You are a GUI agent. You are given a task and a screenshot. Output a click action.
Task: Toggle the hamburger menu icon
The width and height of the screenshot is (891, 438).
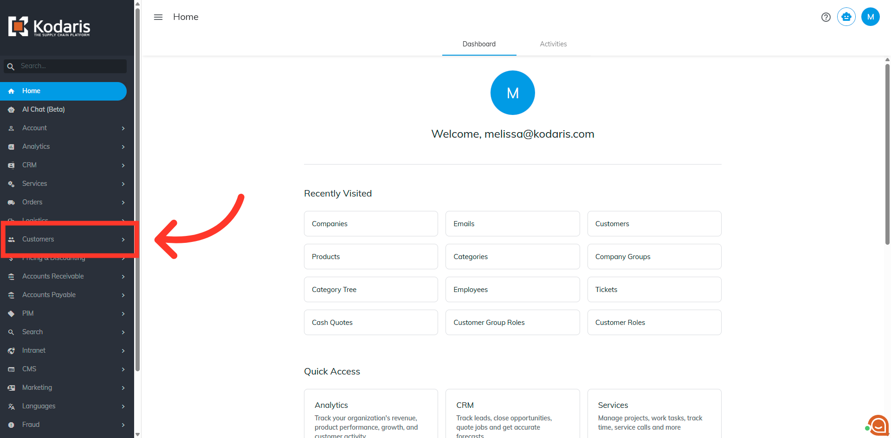point(158,17)
